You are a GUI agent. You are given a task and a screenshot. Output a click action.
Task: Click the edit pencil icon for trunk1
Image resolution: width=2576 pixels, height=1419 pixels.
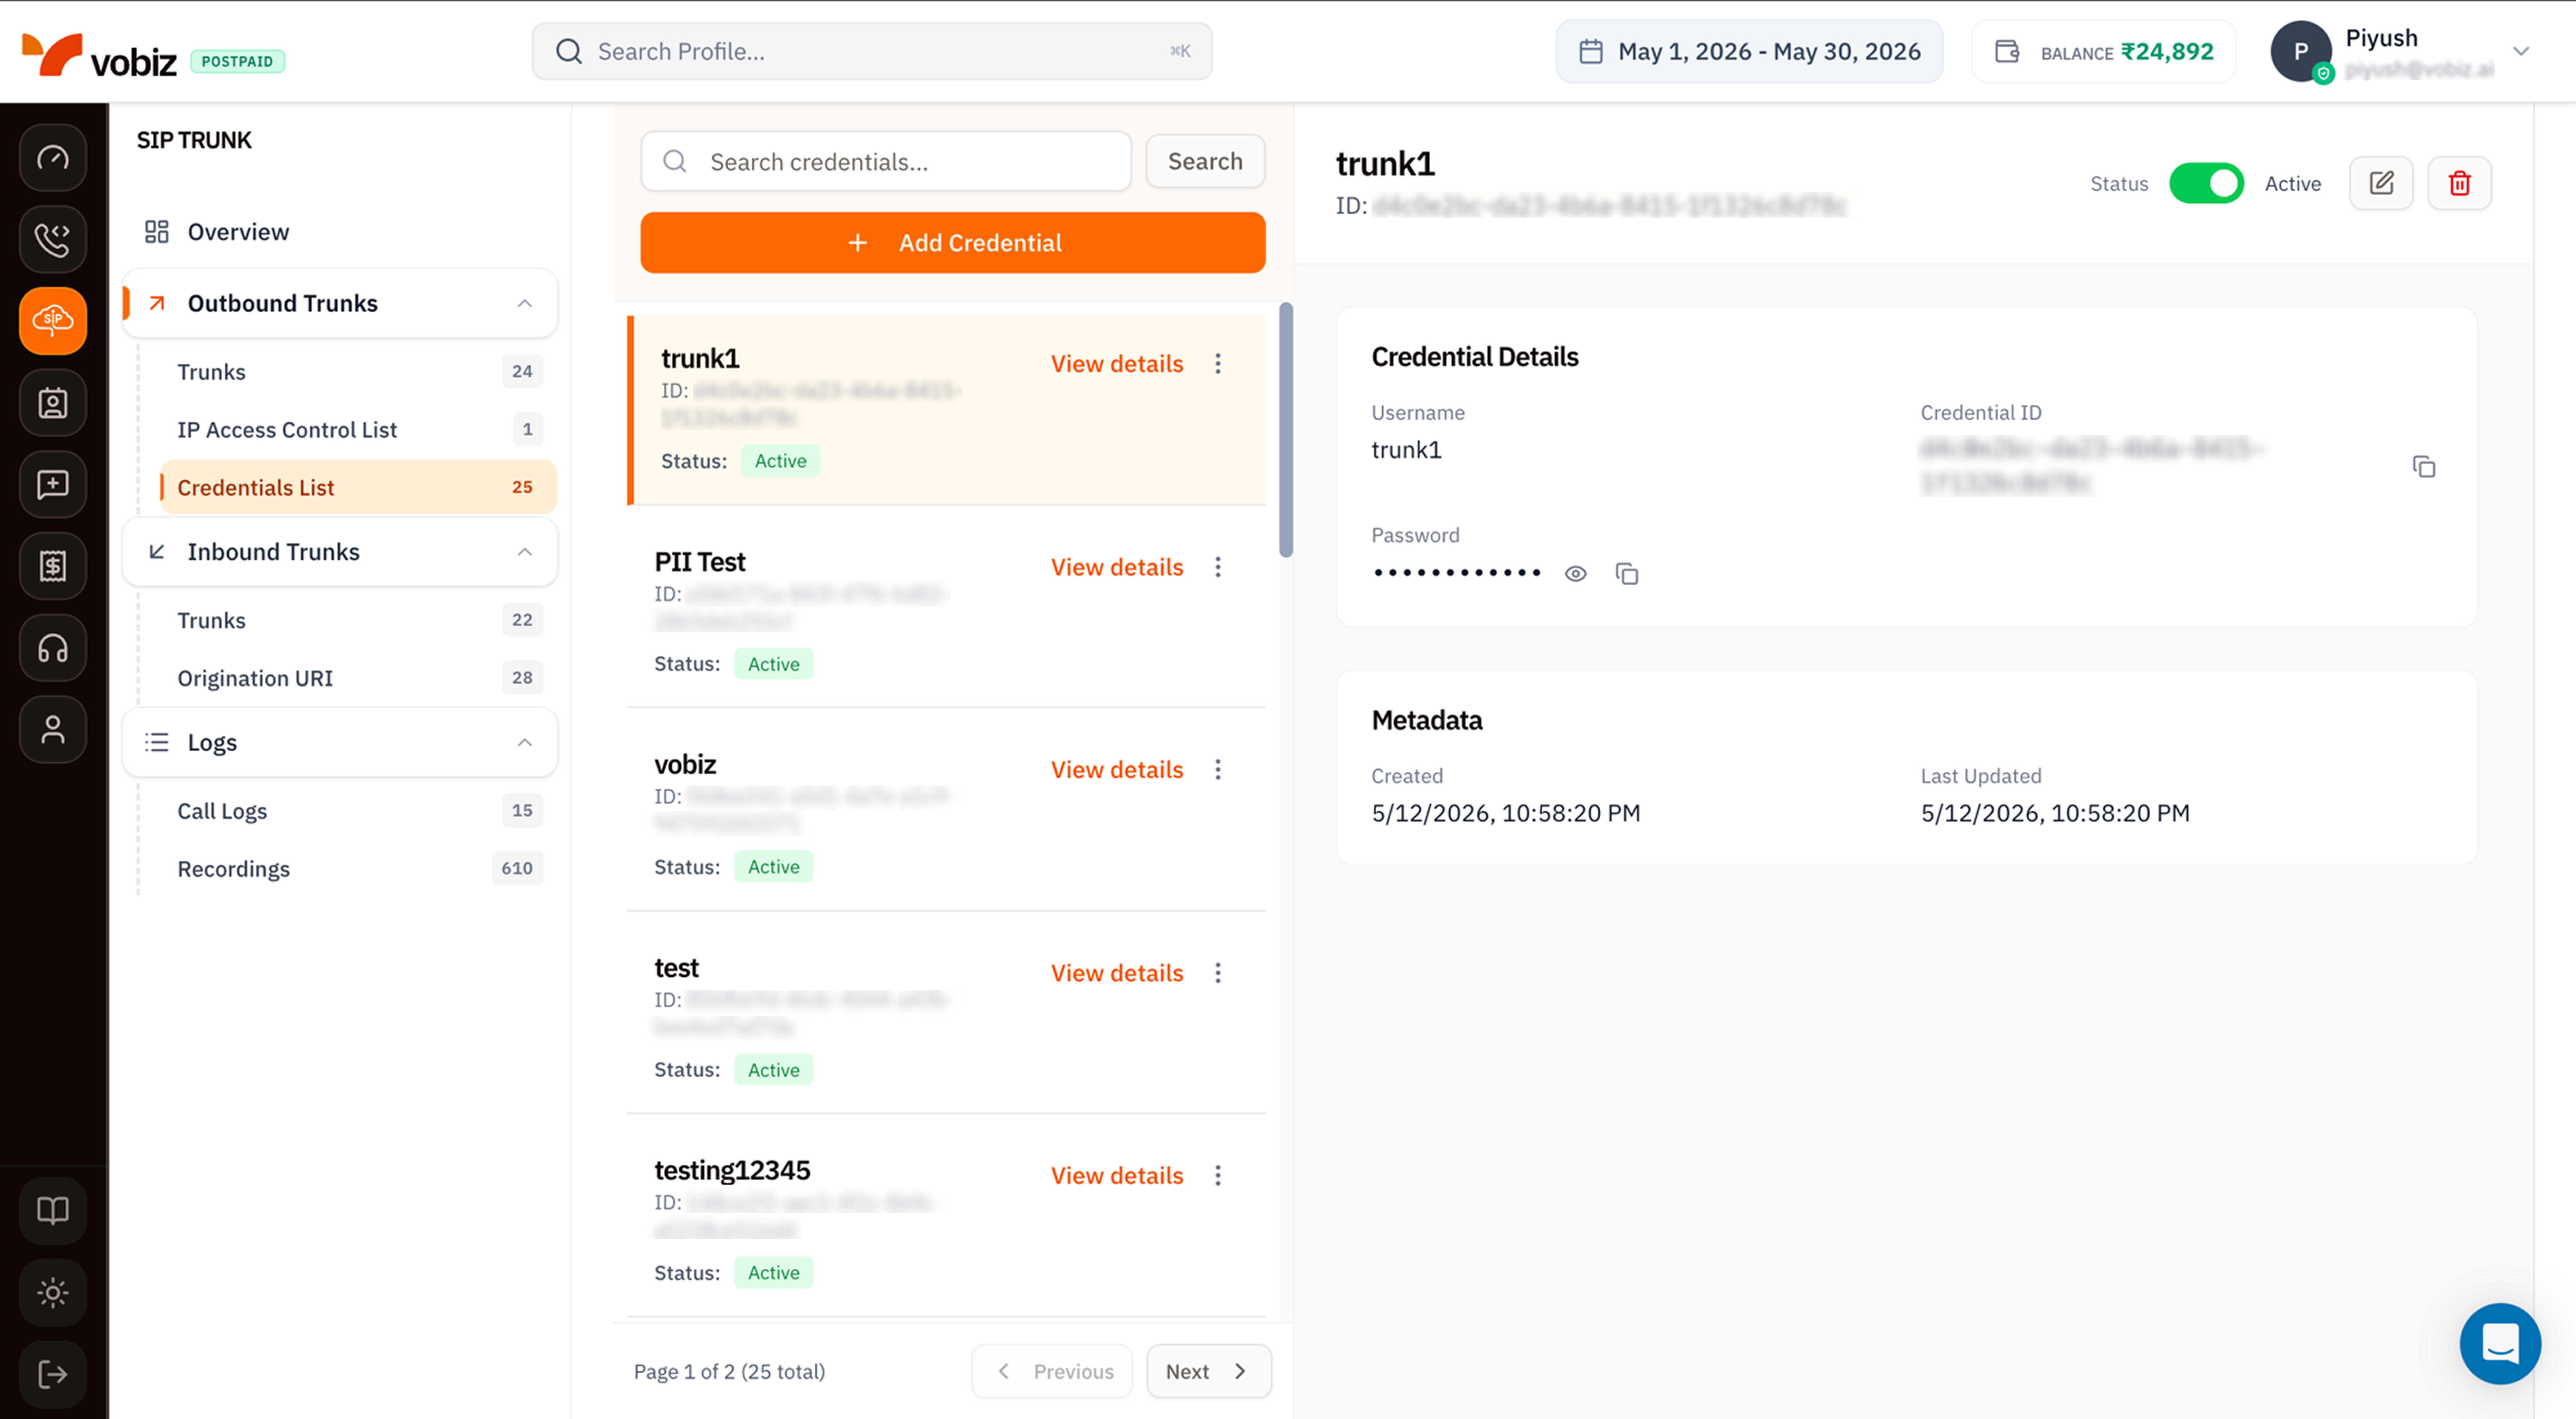click(x=2381, y=183)
